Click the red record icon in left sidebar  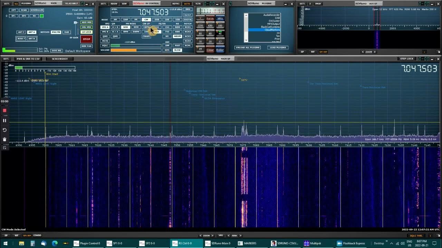[x=4, y=111]
